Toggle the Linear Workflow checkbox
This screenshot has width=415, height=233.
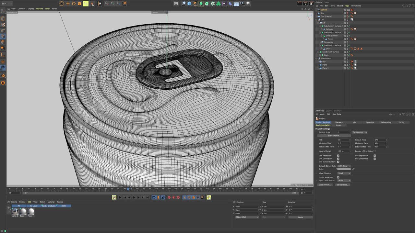[338, 177]
